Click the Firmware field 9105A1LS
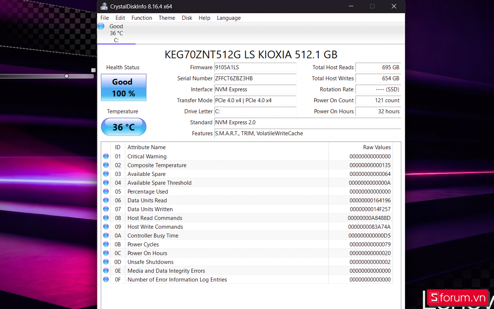Viewport: 494px width, 309px height. pos(255,67)
